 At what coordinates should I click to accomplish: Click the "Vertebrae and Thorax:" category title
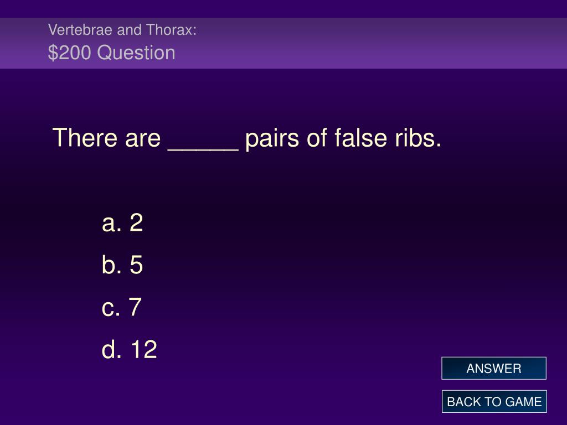coord(122,30)
